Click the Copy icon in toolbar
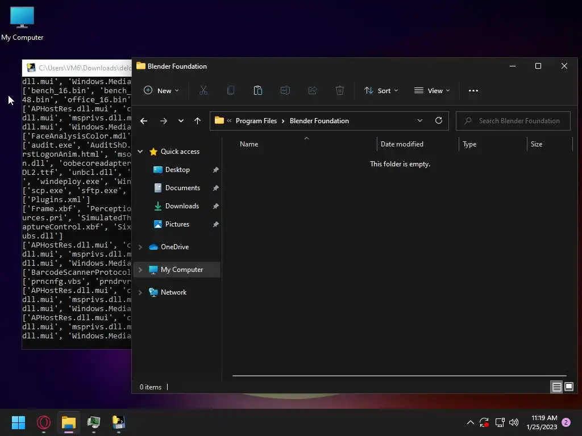The image size is (582, 436). click(231, 90)
